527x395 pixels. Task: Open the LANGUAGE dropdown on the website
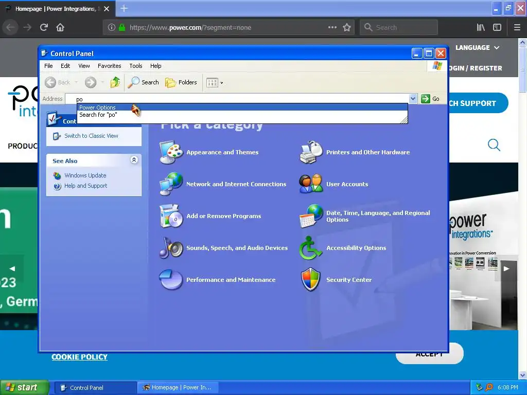point(477,48)
